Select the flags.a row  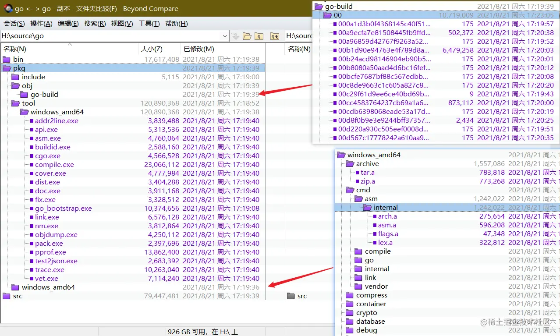[447, 233]
